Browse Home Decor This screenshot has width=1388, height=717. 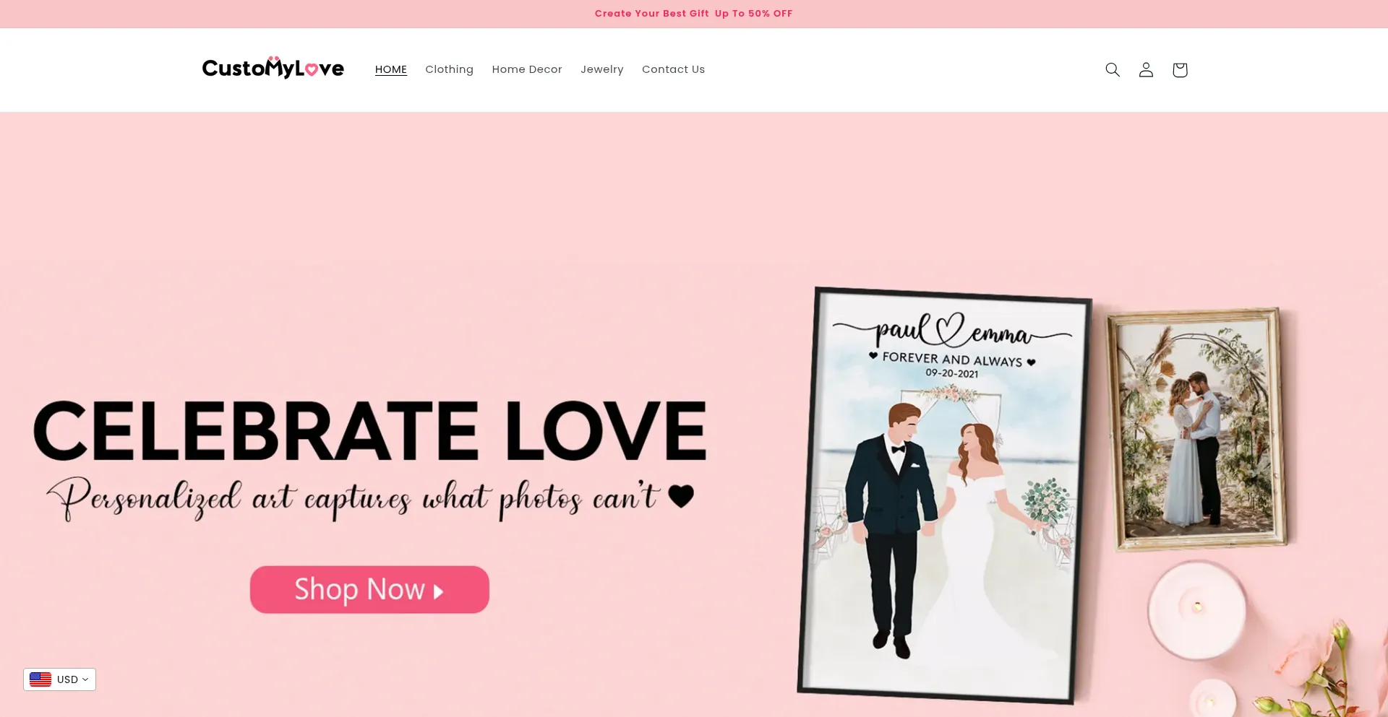527,69
